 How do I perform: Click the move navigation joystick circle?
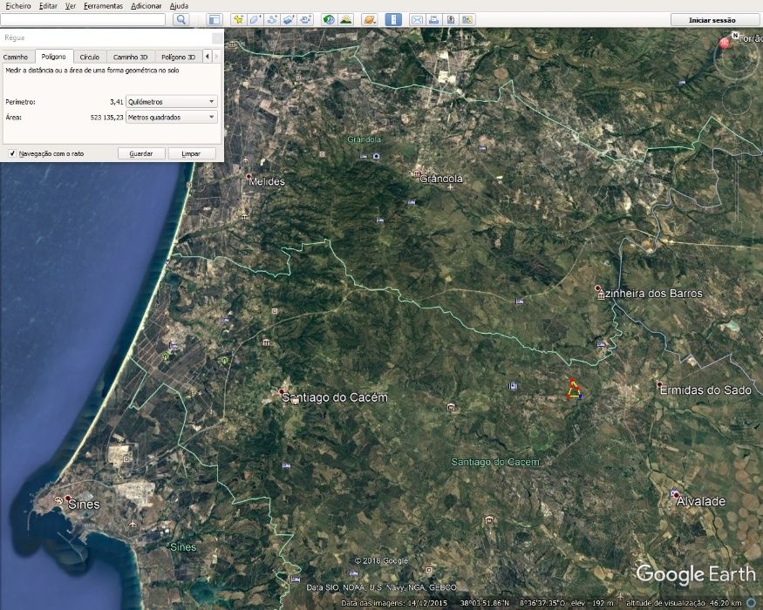[737, 101]
